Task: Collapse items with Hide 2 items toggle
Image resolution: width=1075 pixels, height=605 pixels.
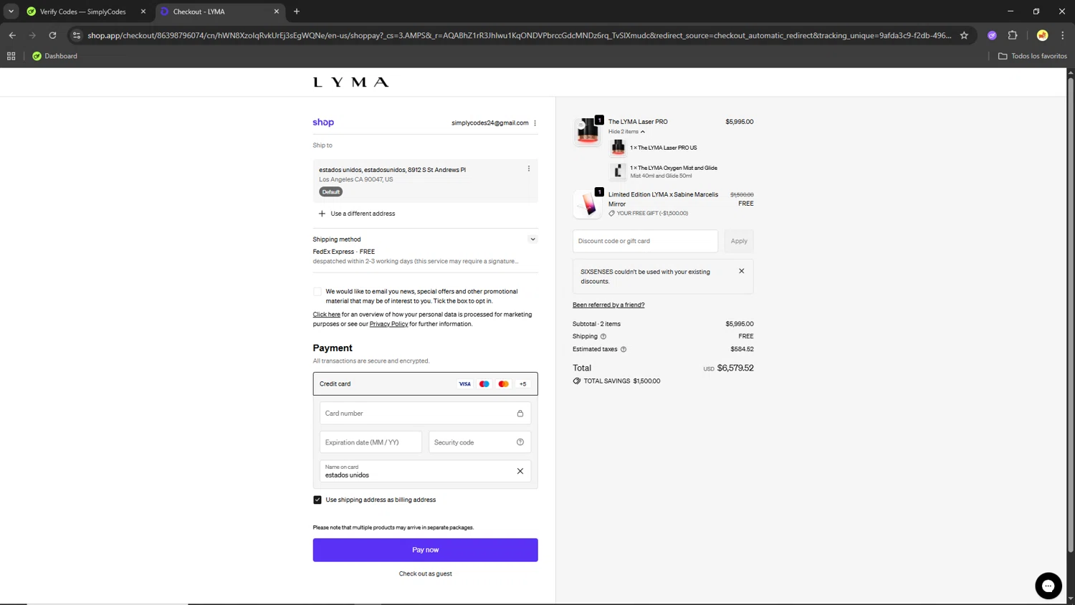Action: point(626,132)
